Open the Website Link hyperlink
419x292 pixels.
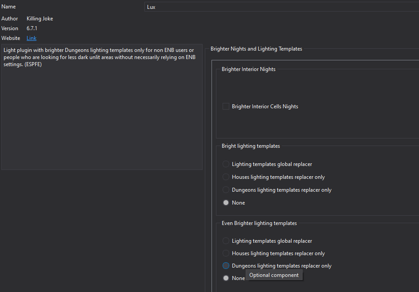[x=32, y=38]
